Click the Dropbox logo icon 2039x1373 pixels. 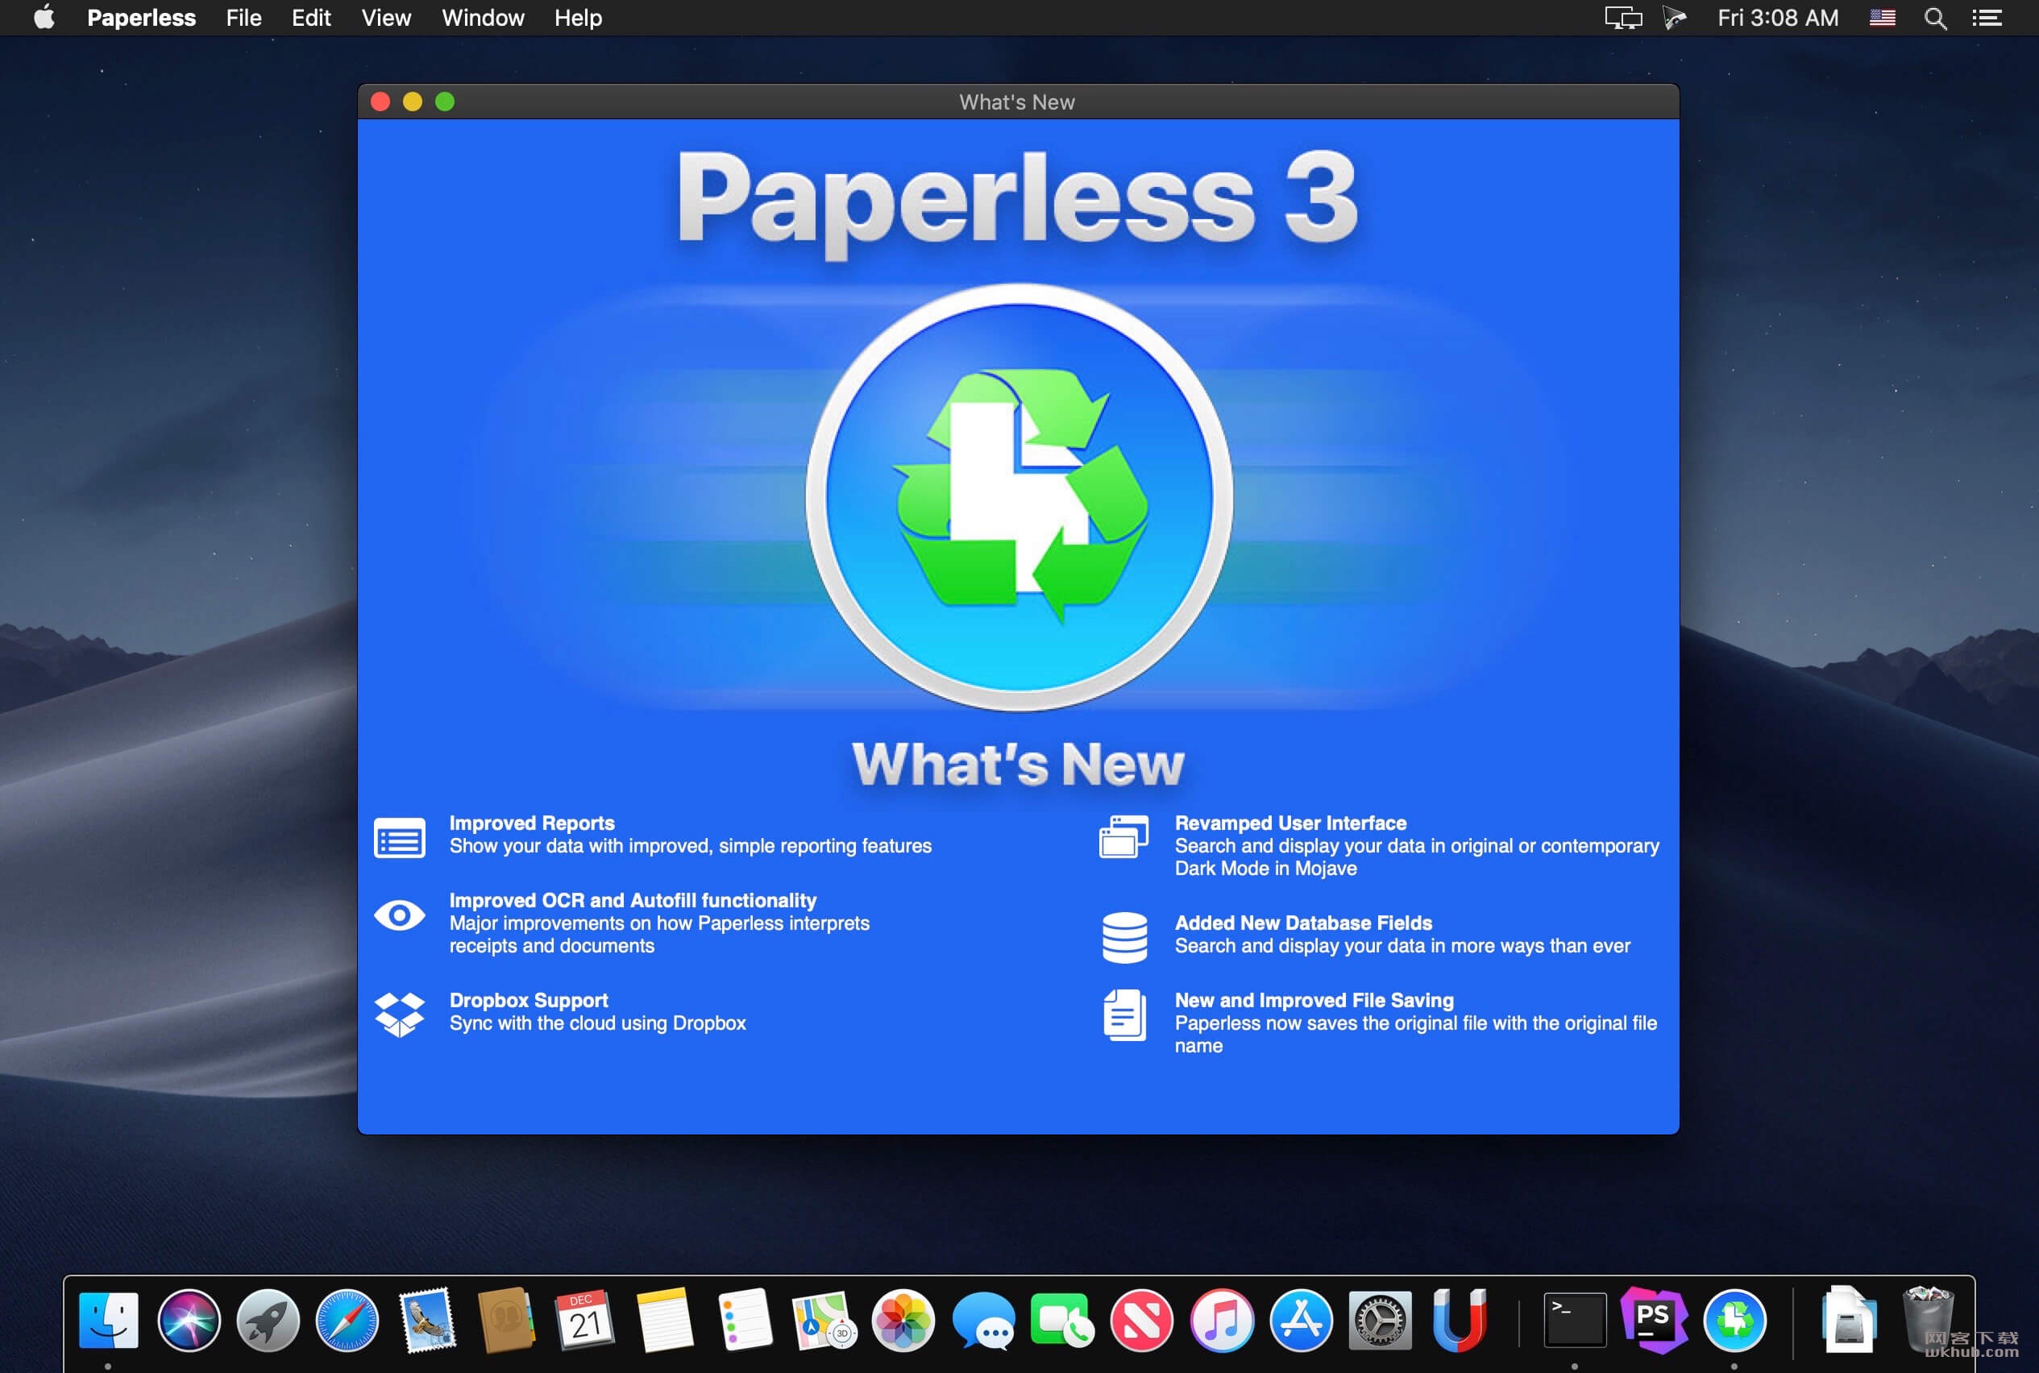400,1014
